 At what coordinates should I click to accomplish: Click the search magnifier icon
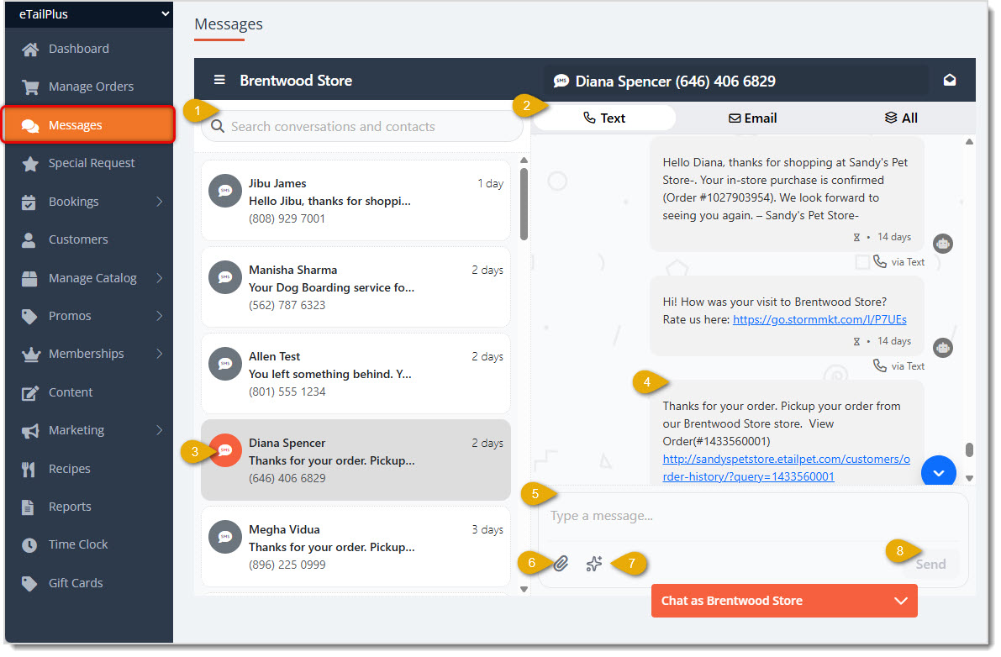(218, 126)
